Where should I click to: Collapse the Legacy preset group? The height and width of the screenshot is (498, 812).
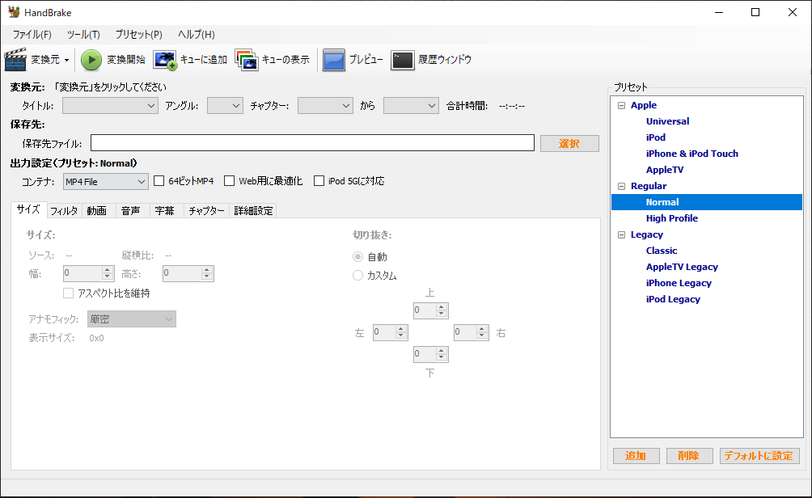pos(621,234)
